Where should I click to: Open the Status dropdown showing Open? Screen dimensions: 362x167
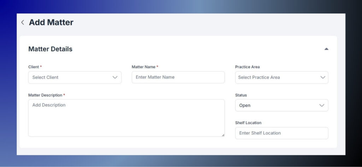pyautogui.click(x=276, y=105)
